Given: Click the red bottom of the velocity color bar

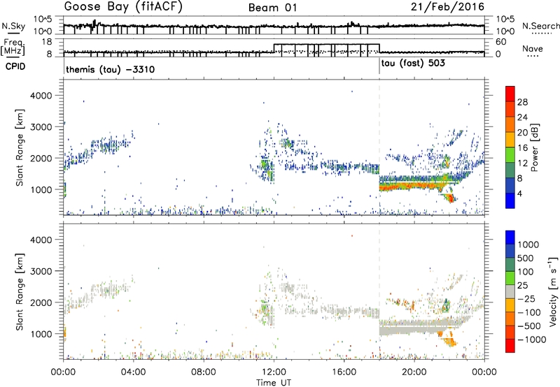Looking at the screenshot, I should pos(510,346).
